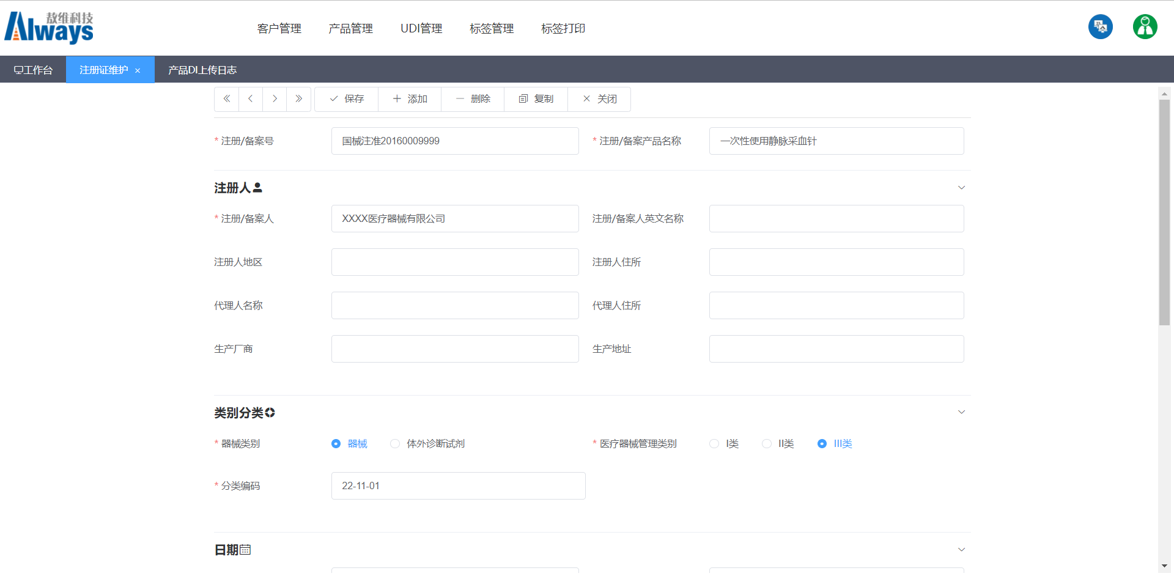The height and width of the screenshot is (576, 1174).
Task: Open the 客户管理 menu
Action: 279,29
